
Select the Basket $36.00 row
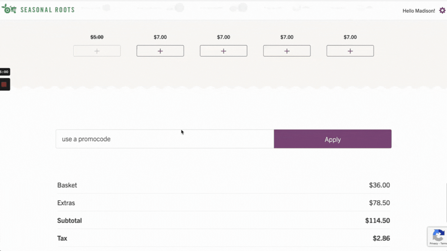tap(223, 185)
